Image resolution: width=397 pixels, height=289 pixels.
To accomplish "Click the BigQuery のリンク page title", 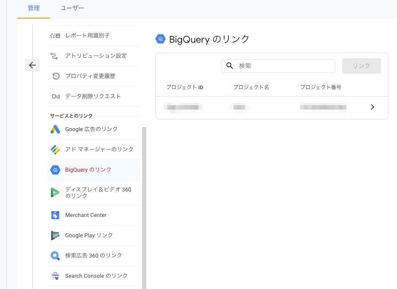I will tap(209, 39).
